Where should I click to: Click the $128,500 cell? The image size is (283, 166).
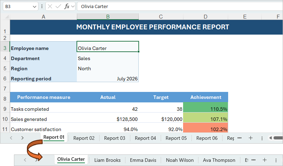(x=108, y=117)
